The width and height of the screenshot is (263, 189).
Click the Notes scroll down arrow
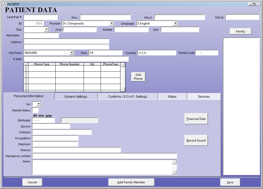tap(174, 172)
